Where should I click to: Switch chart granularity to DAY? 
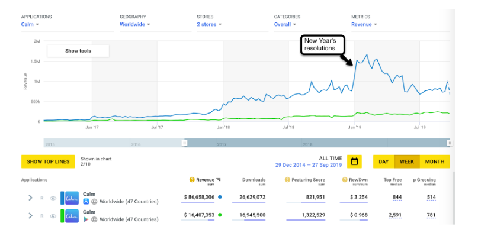[383, 161]
